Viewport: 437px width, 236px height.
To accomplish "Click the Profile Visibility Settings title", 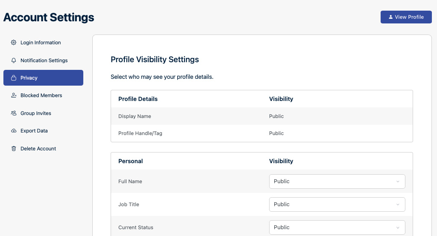I will click(155, 60).
